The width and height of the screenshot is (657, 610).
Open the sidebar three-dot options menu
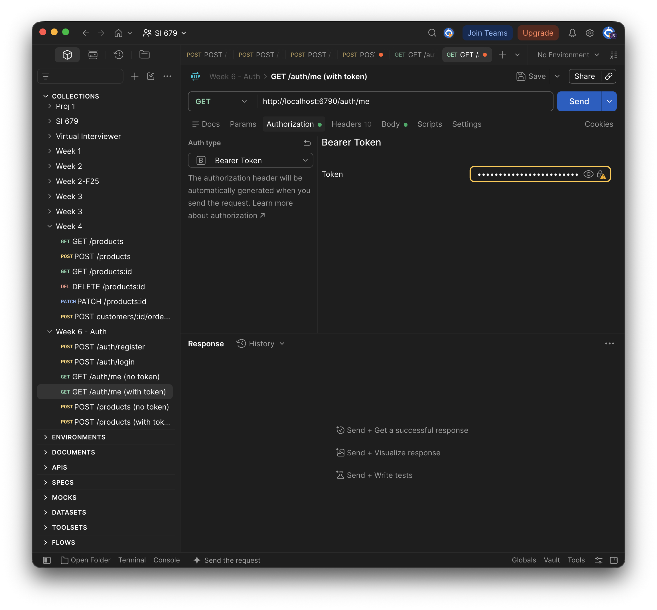pos(167,77)
